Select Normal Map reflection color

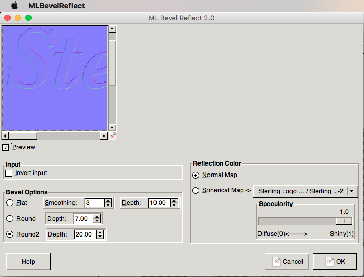point(196,175)
